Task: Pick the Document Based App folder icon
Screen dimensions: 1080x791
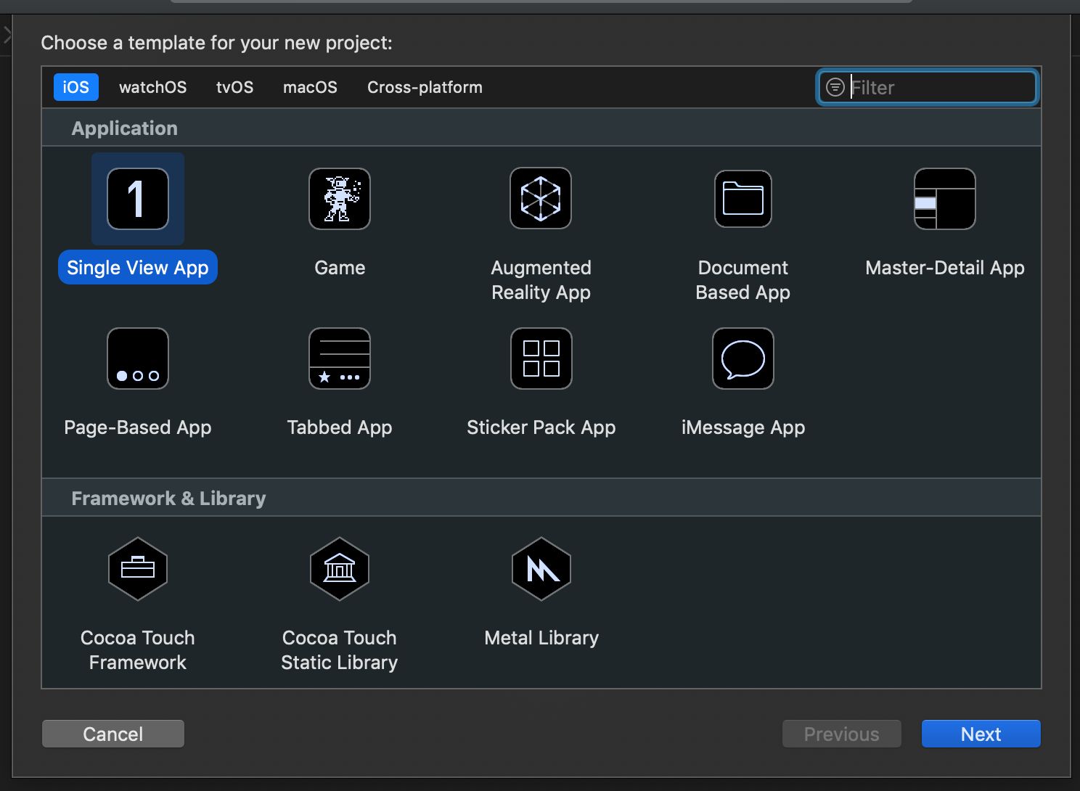Action: click(742, 199)
